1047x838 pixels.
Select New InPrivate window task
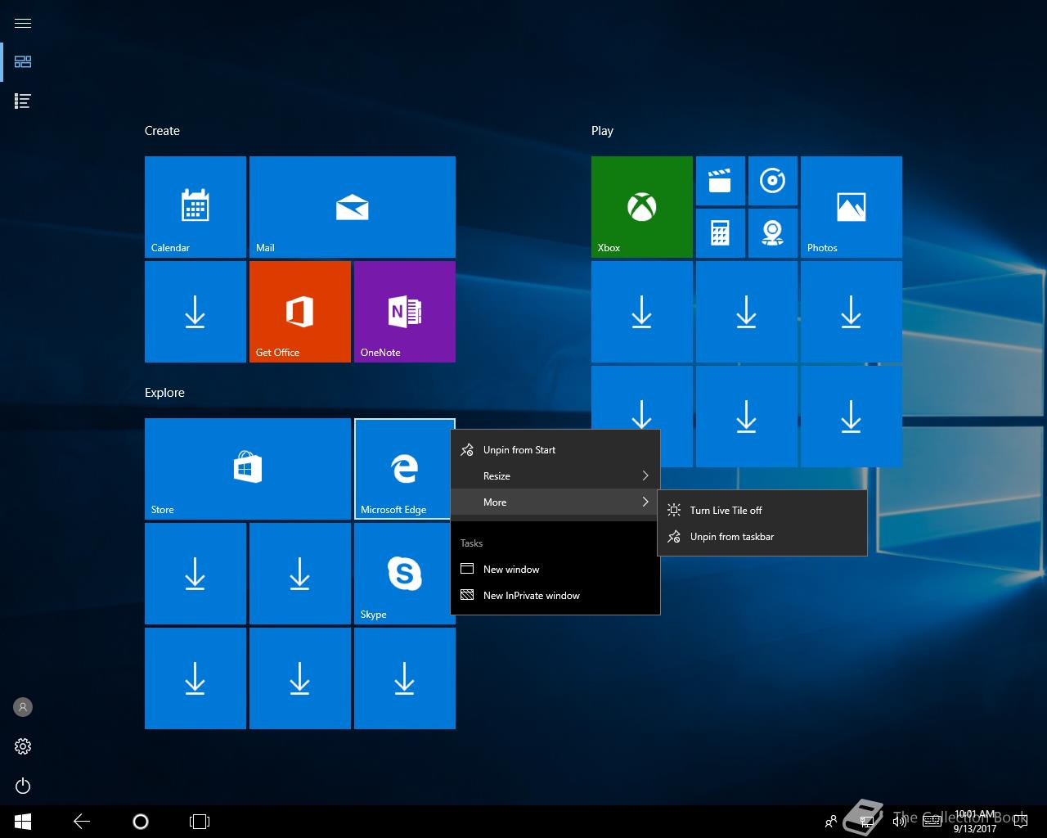555,595
